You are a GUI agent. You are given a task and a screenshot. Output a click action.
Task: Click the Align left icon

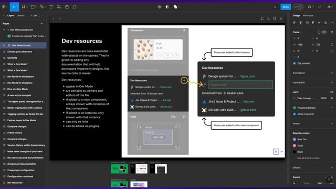[x=294, y=23]
